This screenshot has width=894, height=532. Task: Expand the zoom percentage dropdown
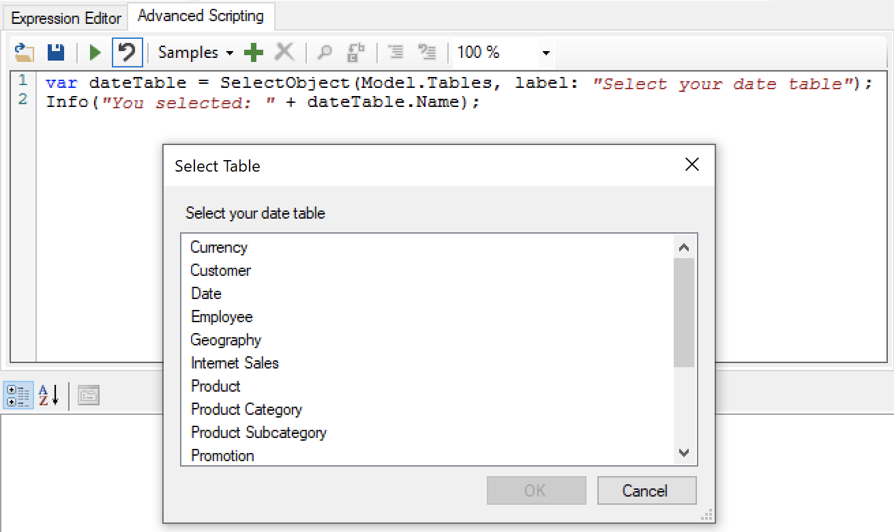tap(545, 52)
